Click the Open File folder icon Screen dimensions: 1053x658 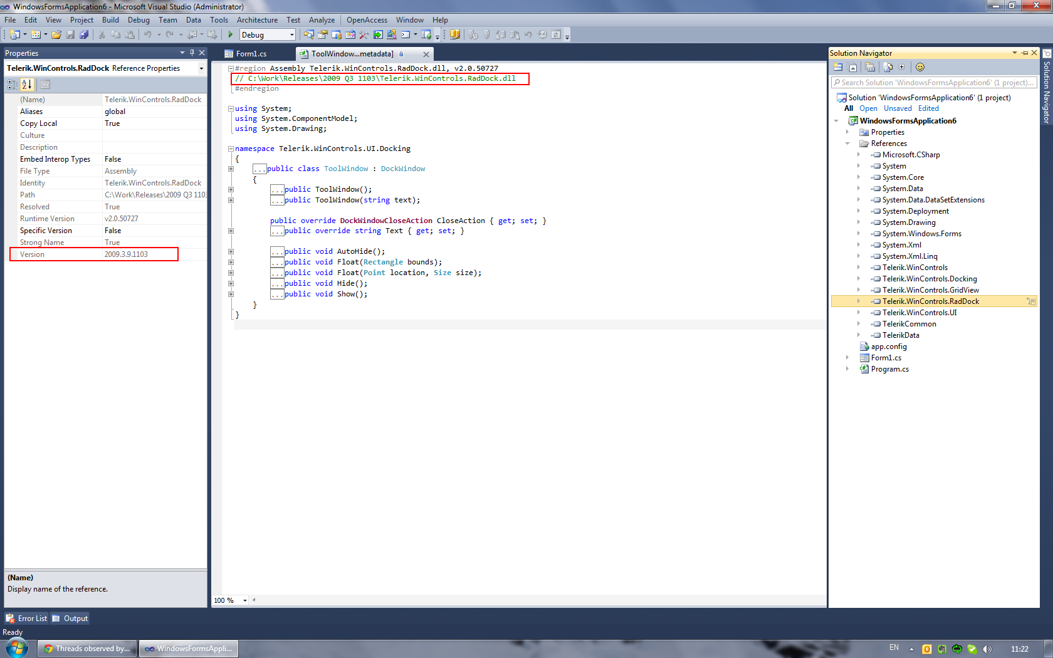pyautogui.click(x=56, y=34)
